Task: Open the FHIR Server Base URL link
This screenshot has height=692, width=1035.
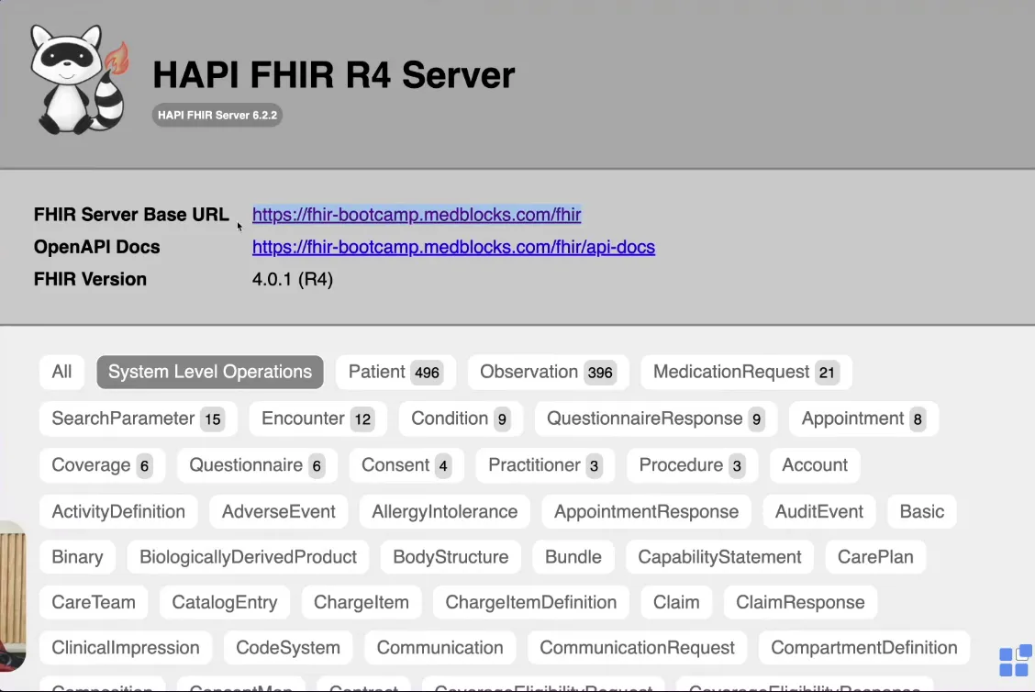Action: pyautogui.click(x=417, y=215)
